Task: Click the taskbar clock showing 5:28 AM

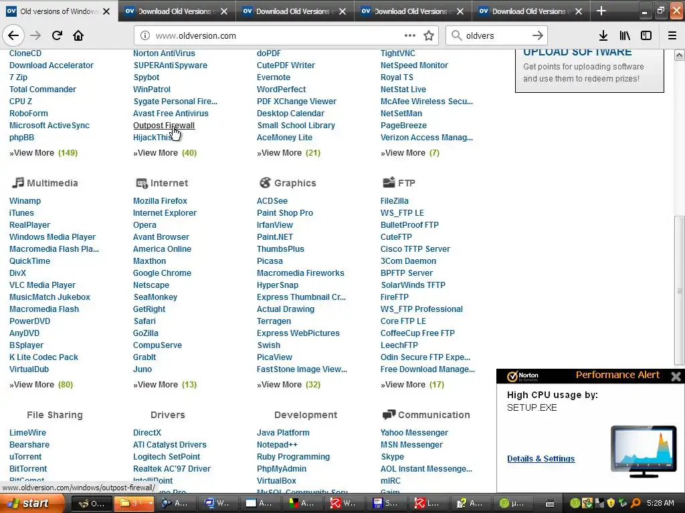Action: click(660, 503)
